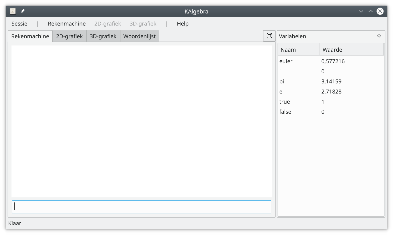Click the fullscreen toggle button next to tabs
Viewport: 393px width, 235px height.
click(269, 36)
